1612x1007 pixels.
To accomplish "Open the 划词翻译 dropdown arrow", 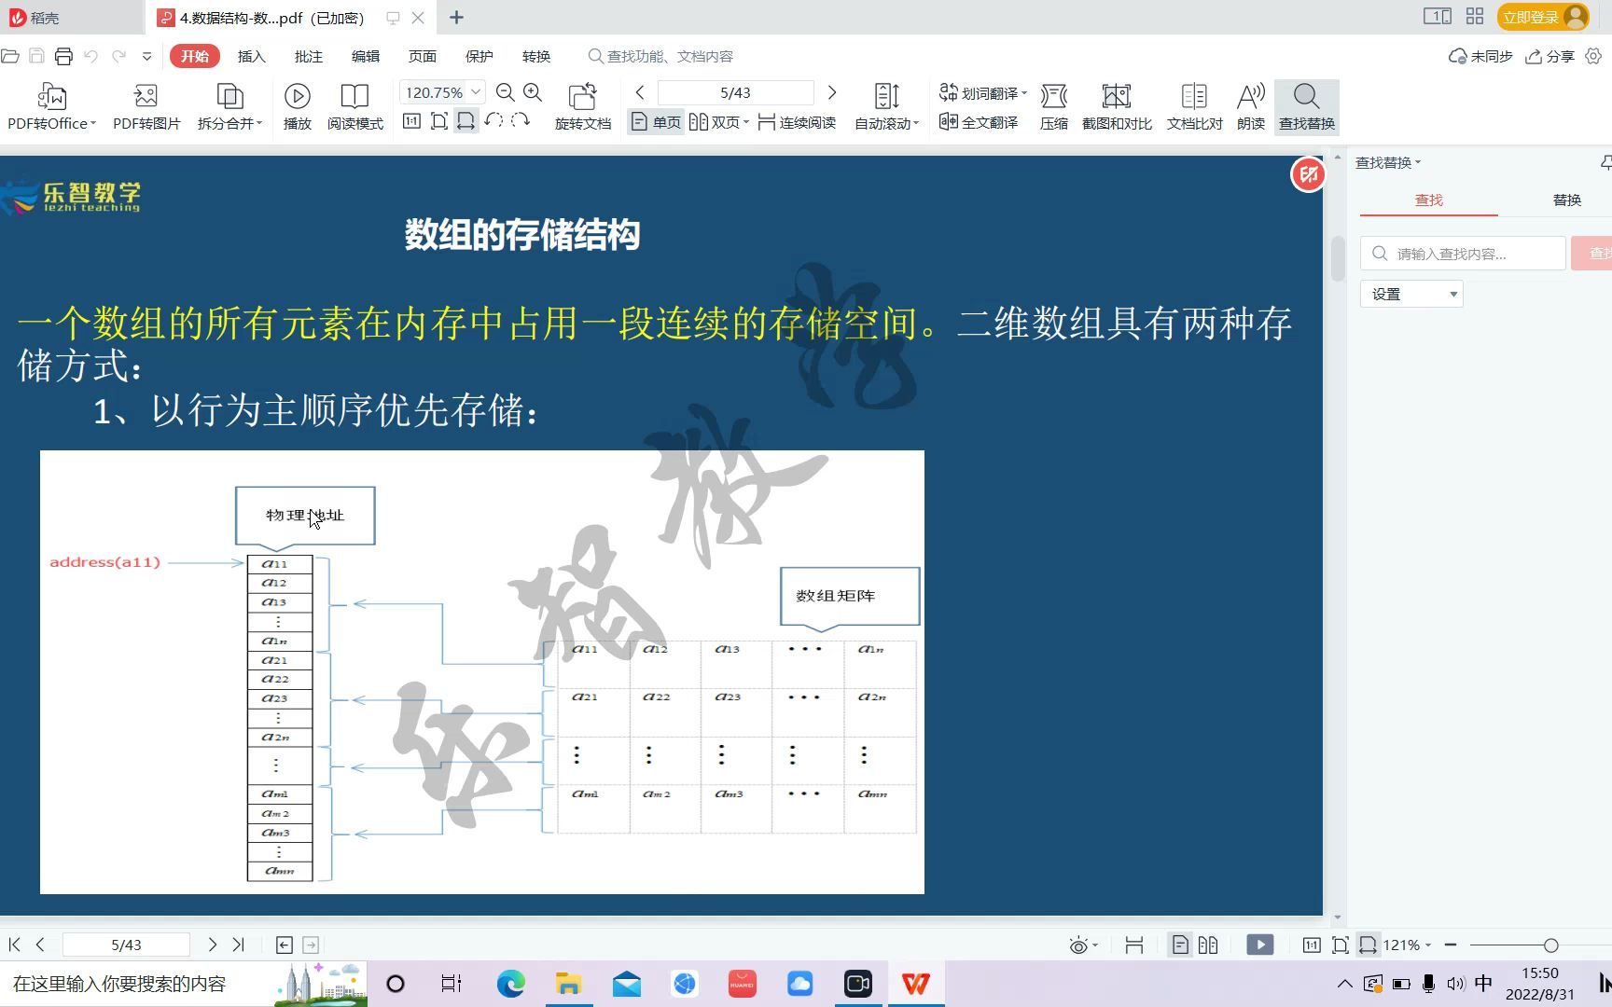I will 1023,91.
